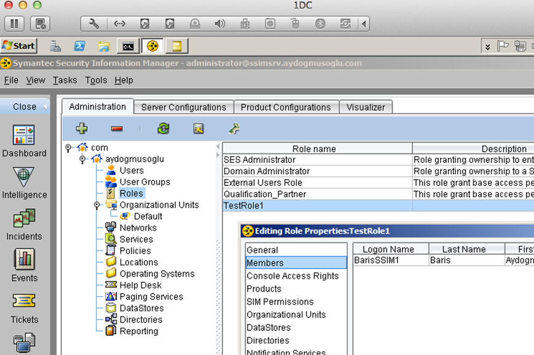Click the Role name column header
The image size is (534, 355).
point(318,149)
